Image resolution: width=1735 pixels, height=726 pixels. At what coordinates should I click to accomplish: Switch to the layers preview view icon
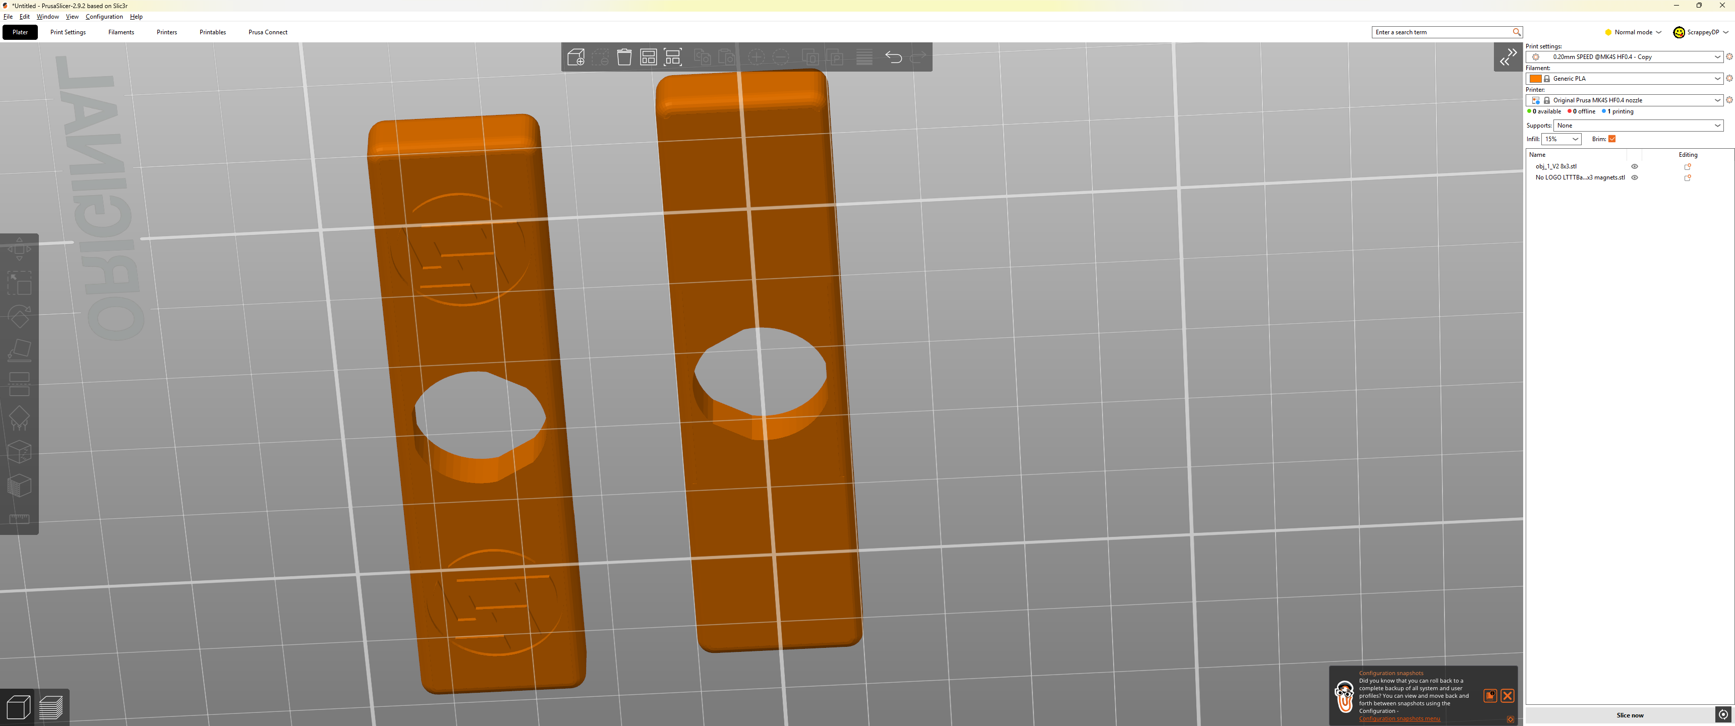pyautogui.click(x=51, y=708)
